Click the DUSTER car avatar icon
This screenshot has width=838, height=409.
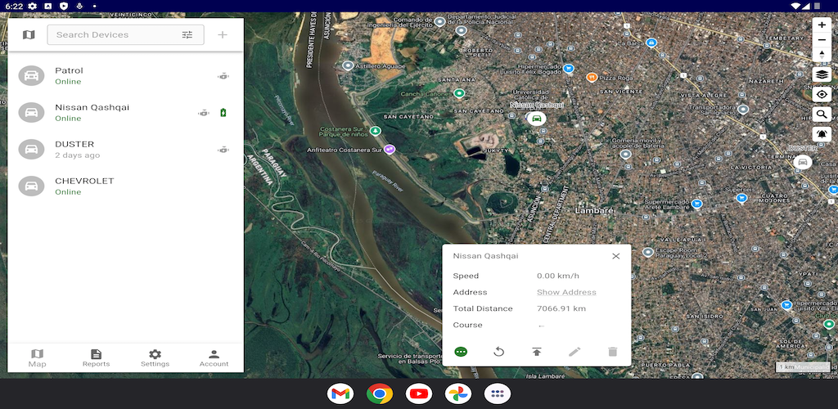coord(32,150)
